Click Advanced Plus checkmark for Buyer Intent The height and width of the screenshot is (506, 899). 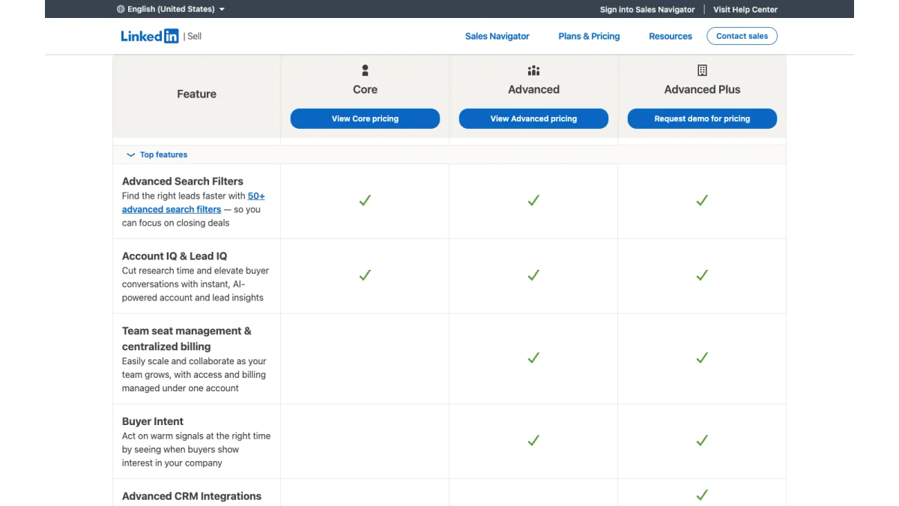click(702, 440)
